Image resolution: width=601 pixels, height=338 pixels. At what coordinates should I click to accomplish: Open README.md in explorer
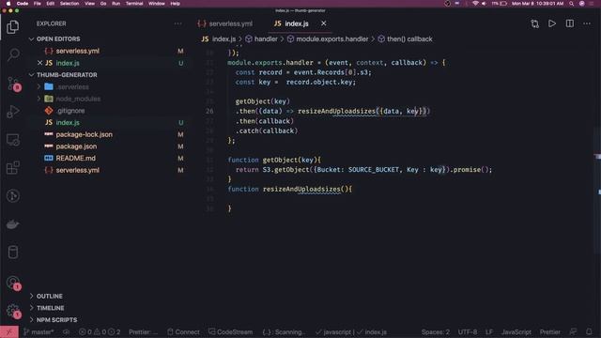(x=75, y=159)
